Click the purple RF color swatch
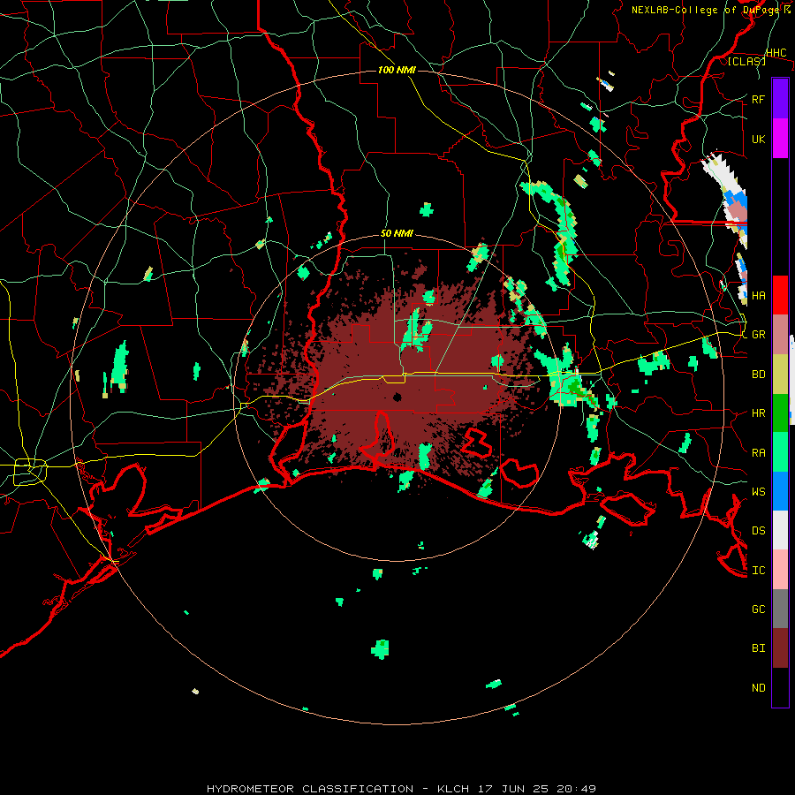The height and width of the screenshot is (795, 795). (780, 99)
